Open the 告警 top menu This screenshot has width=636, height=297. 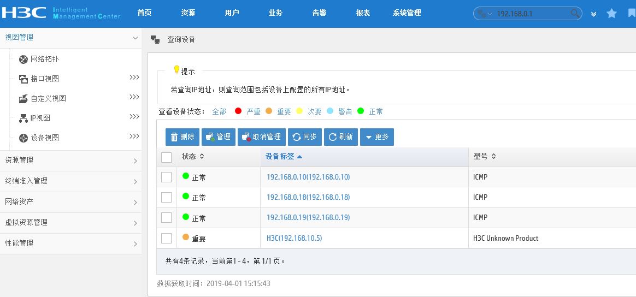[320, 13]
